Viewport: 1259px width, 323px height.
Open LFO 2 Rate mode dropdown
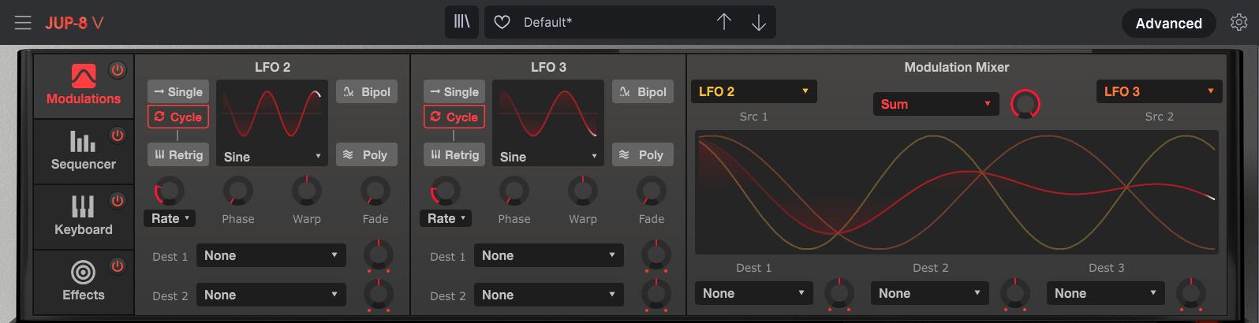coord(169,218)
